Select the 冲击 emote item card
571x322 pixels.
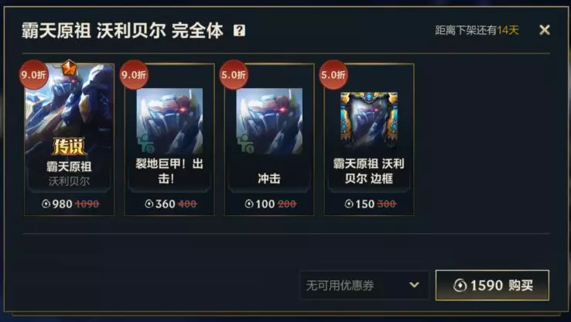269,139
